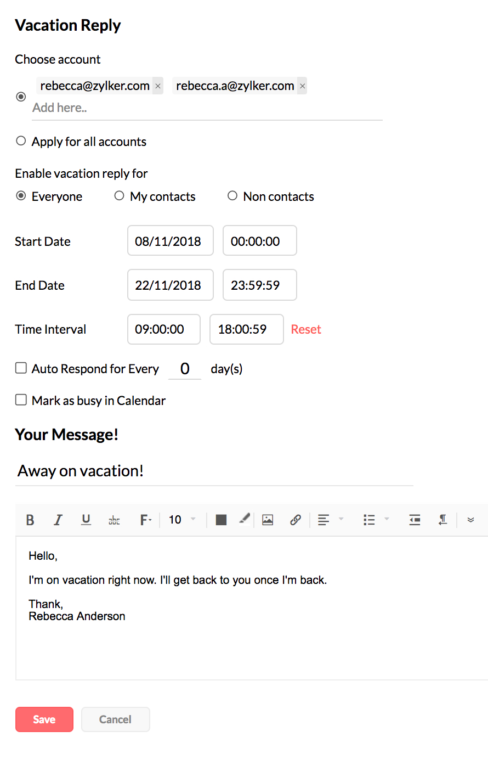Reset the time interval

tap(306, 329)
